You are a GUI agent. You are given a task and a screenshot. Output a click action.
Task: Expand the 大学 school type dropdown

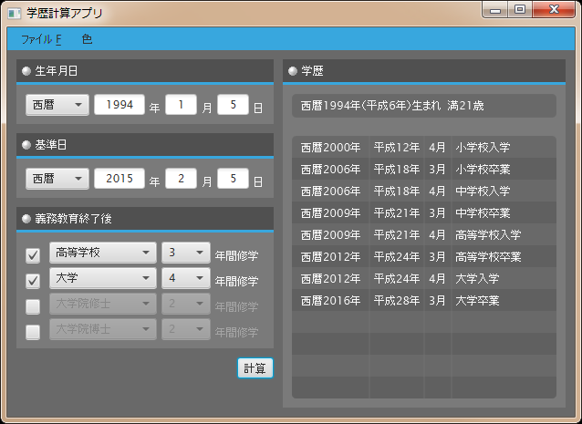pos(102,279)
